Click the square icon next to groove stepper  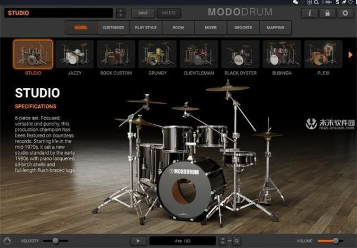(x=237, y=241)
